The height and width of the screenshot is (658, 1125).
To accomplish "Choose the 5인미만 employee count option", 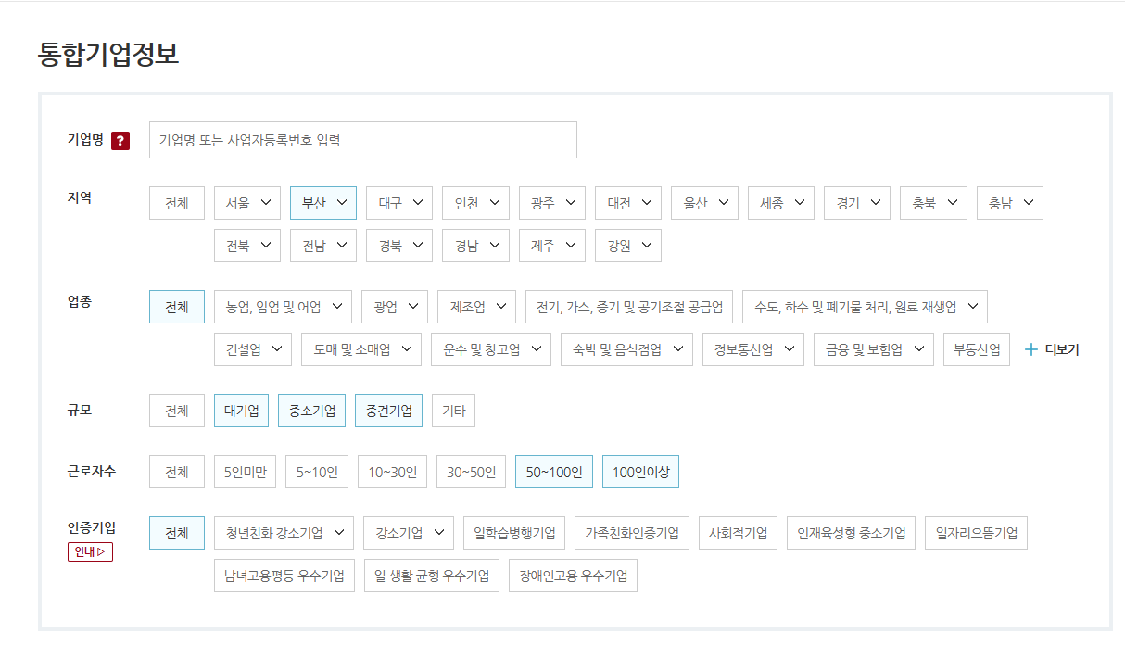I will (x=245, y=473).
